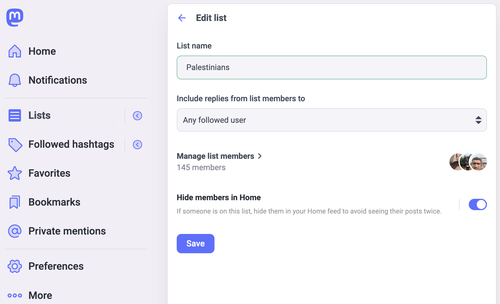Open the More menu

pos(40,295)
